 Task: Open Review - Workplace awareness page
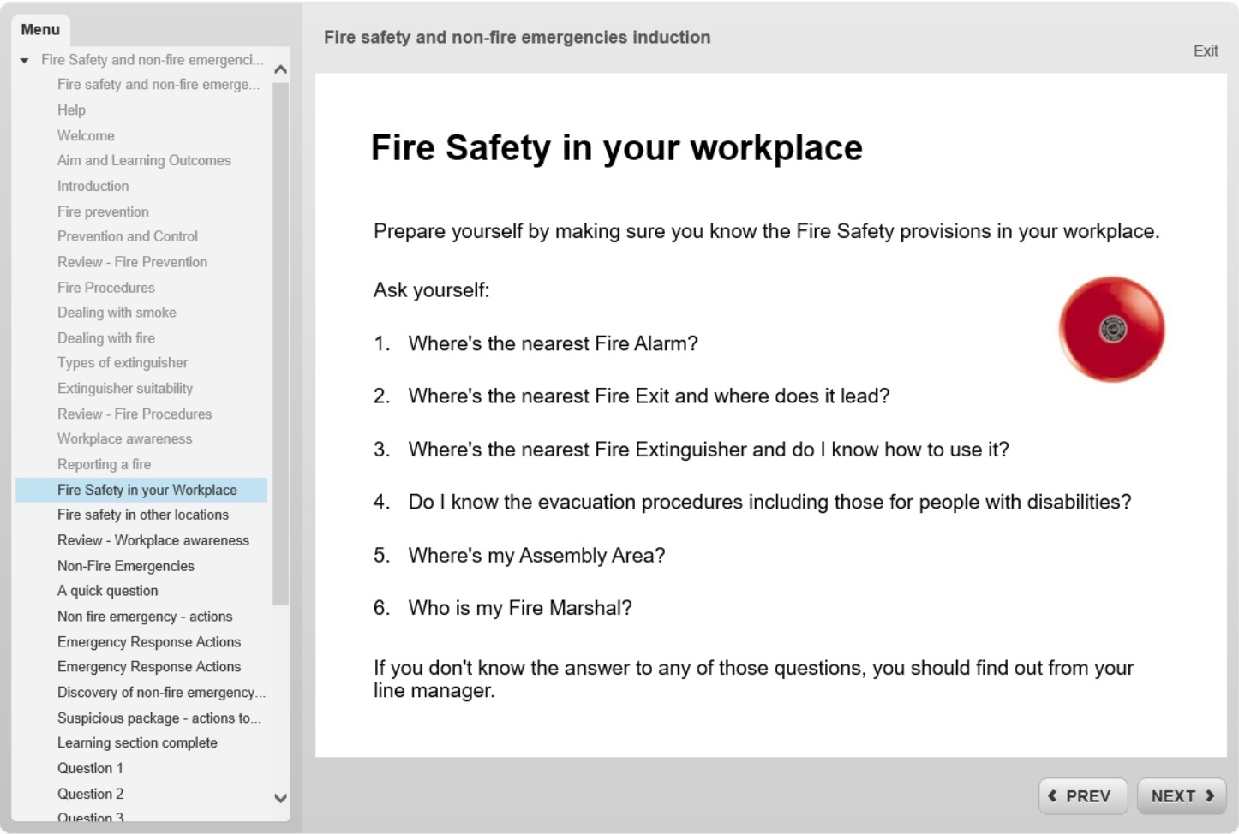tap(153, 540)
